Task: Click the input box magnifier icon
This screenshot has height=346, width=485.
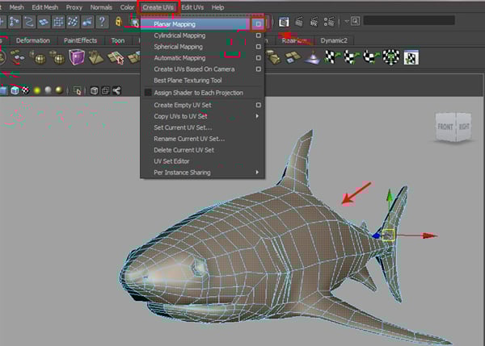Action: coord(356,21)
